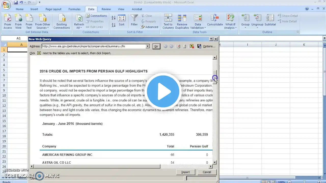Click the Save Query icon

tap(199, 46)
